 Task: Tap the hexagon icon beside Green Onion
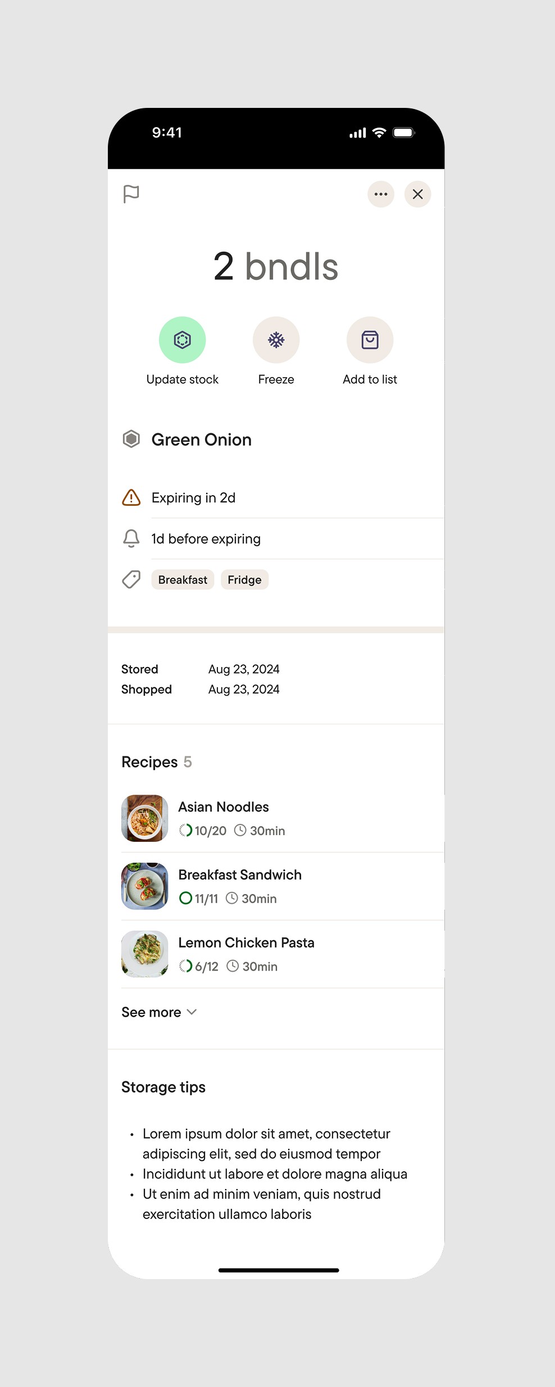click(131, 439)
